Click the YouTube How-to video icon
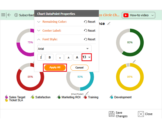 point(126,15)
